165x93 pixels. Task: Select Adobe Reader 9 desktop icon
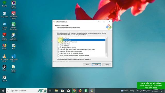[x=4, y=37]
